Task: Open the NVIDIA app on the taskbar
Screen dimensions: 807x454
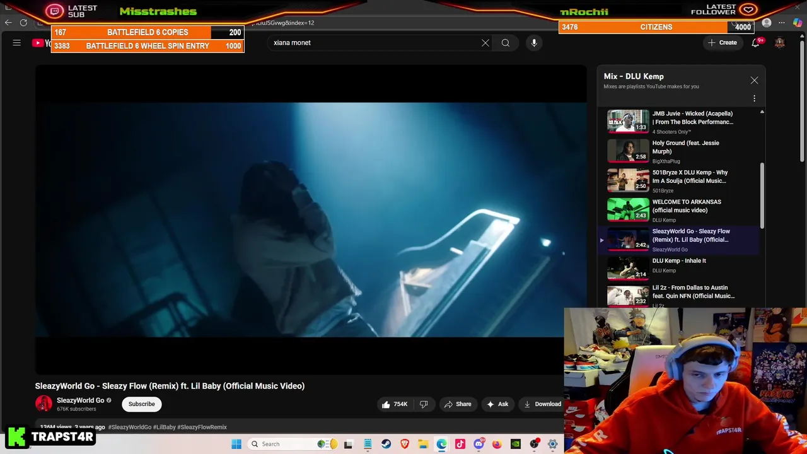Action: click(x=516, y=444)
